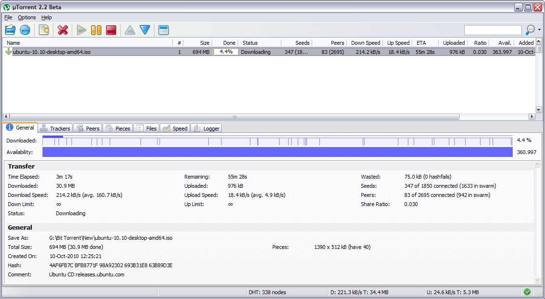
Task: Click the 214.2 kB/s down speed cell
Action: point(368,52)
